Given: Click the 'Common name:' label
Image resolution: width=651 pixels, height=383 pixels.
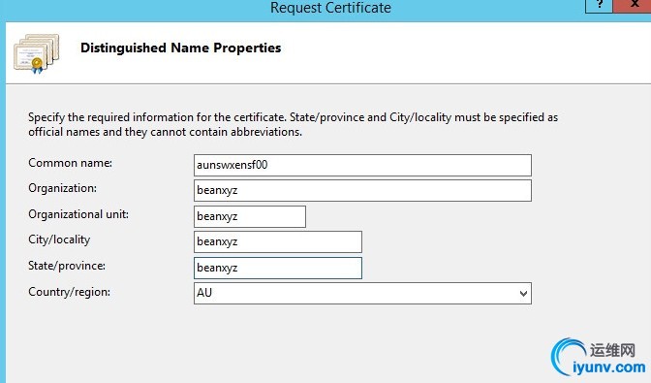Looking at the screenshot, I should pos(70,163).
